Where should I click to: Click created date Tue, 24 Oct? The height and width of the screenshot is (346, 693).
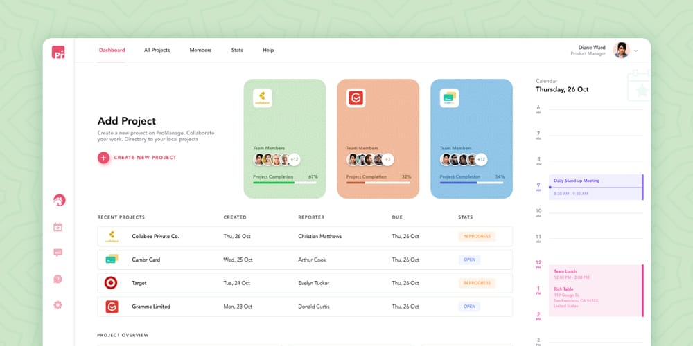pyautogui.click(x=236, y=283)
